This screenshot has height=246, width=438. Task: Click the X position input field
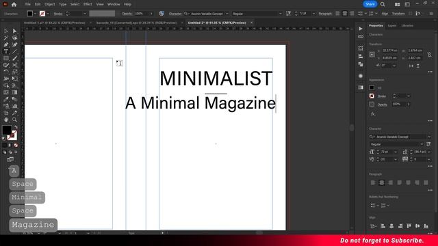click(x=390, y=51)
